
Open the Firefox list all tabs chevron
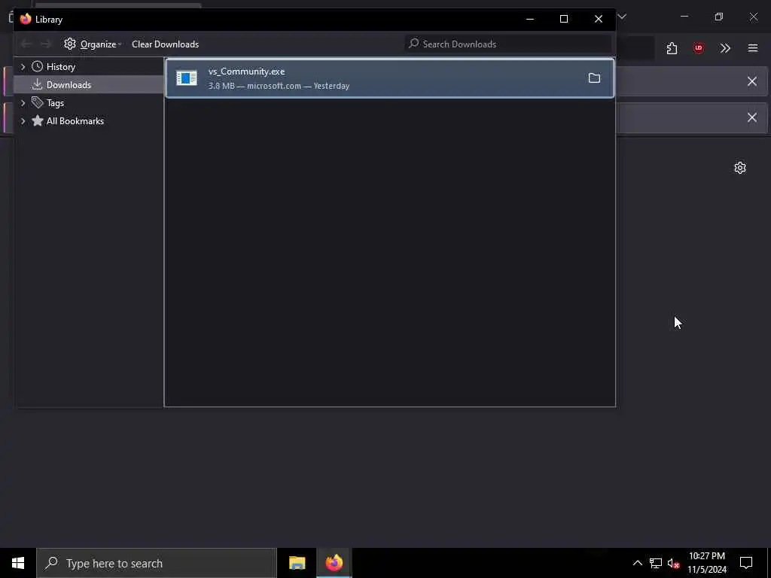pos(622,17)
